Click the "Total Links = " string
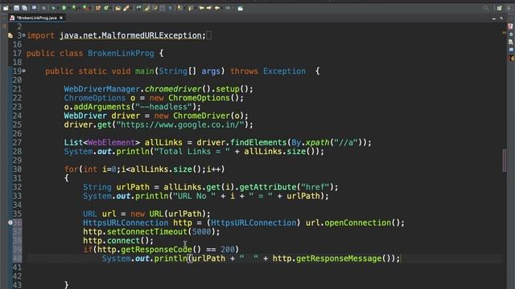This screenshot has height=289, width=515. point(192,151)
